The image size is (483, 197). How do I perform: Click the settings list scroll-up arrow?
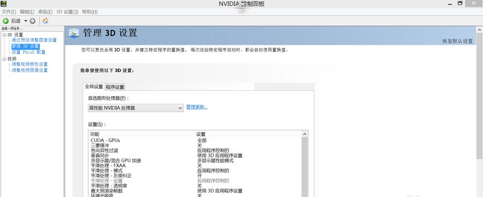pyautogui.click(x=304, y=134)
